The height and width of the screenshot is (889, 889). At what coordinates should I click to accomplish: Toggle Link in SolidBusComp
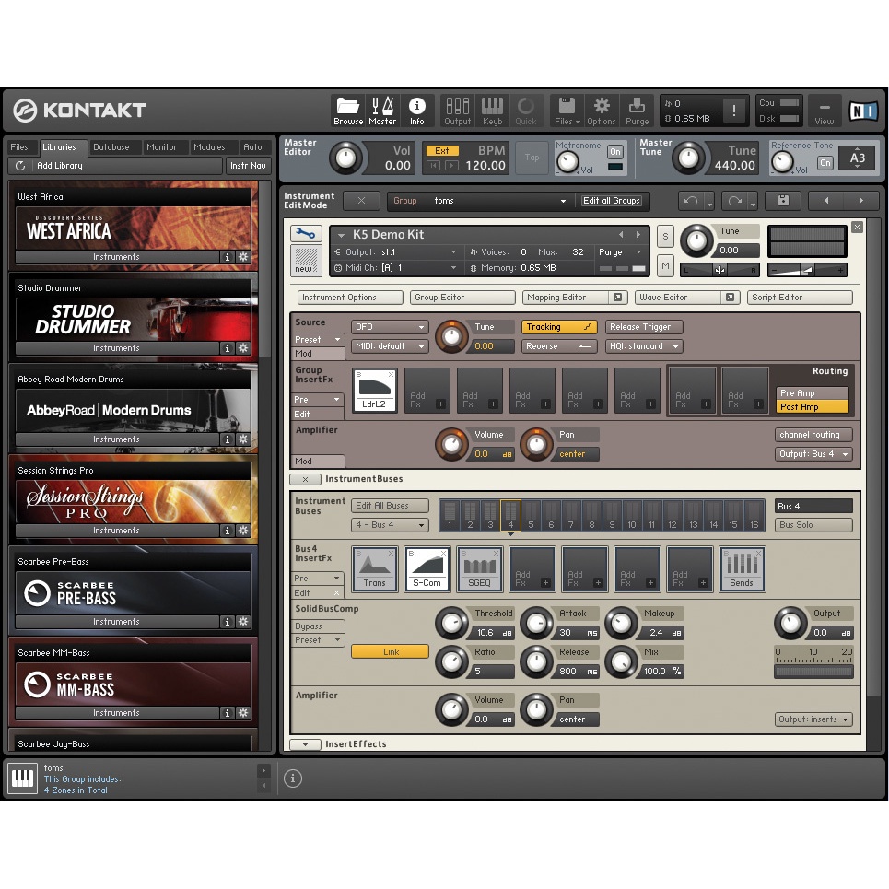click(391, 651)
